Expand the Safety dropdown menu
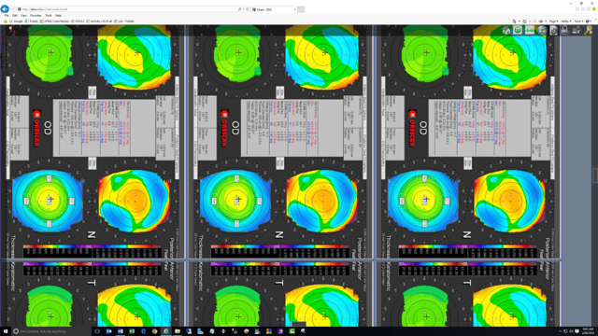Image resolution: width=598 pixels, height=336 pixels. coord(565,21)
